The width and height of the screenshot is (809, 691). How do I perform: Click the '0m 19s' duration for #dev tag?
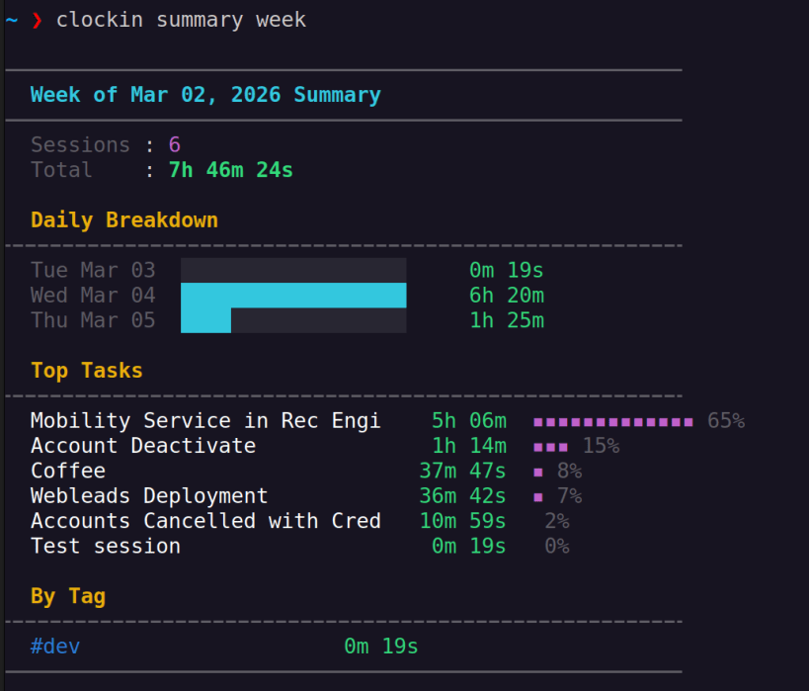[x=381, y=647]
